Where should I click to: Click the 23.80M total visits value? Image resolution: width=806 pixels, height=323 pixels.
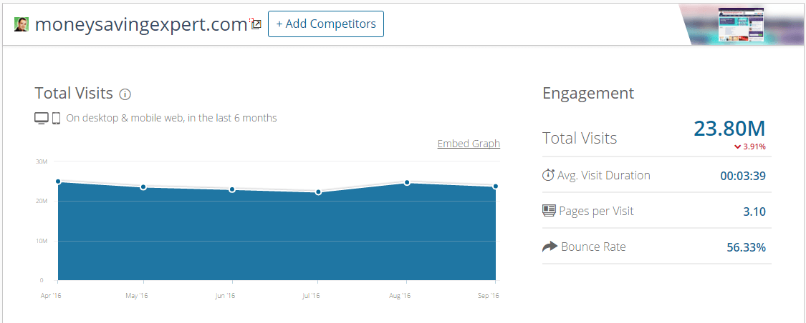point(729,129)
